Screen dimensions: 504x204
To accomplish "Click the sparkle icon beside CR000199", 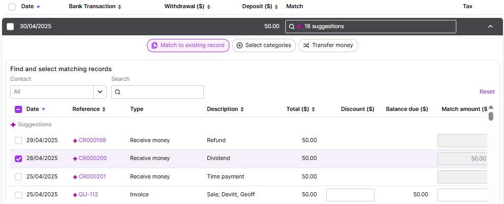I will 75,141.
